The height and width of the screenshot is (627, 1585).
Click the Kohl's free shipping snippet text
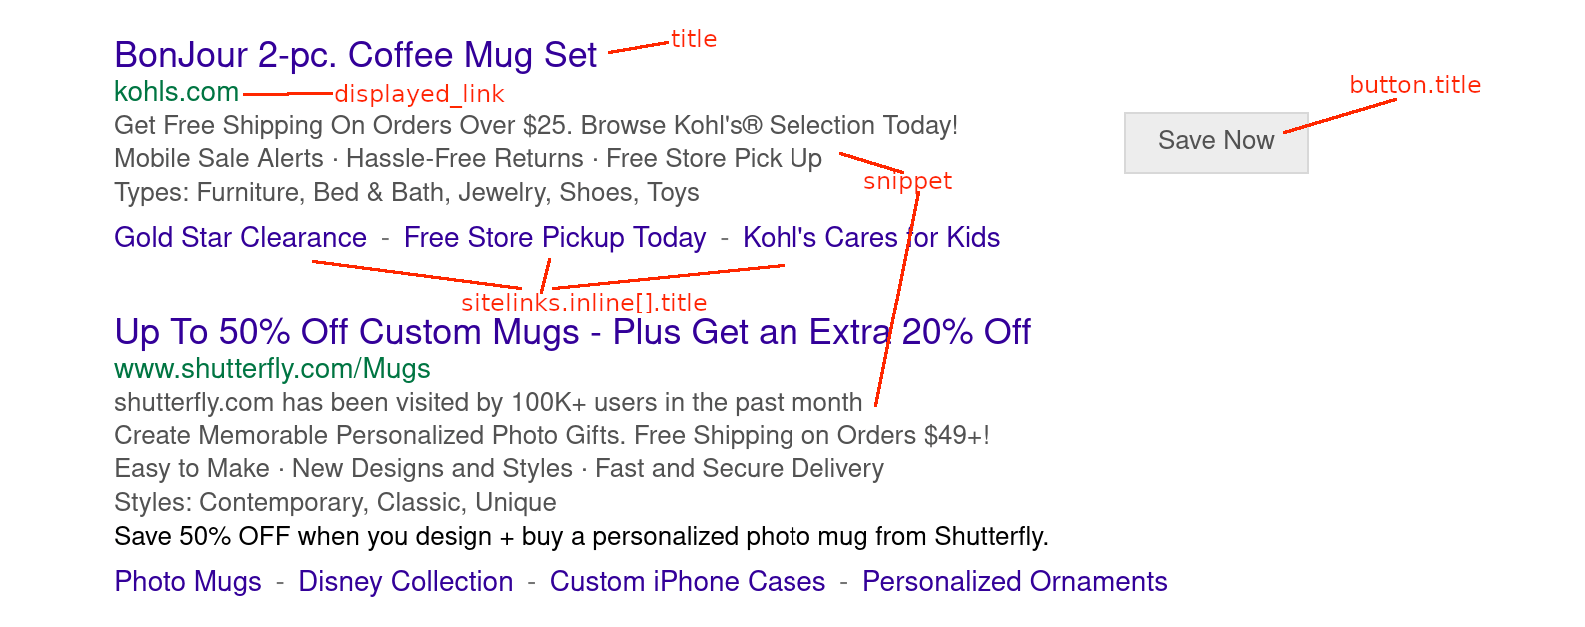point(536,125)
